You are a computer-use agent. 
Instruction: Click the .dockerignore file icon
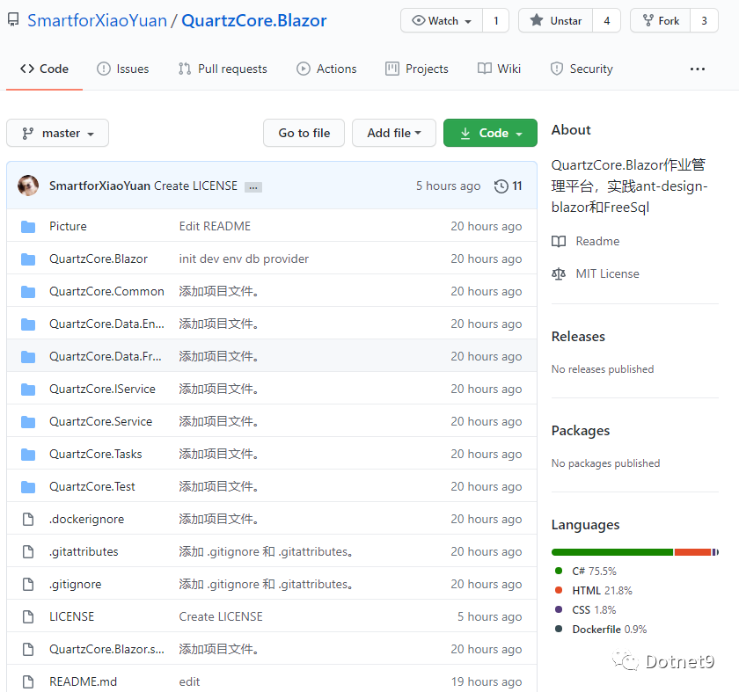tap(28, 519)
